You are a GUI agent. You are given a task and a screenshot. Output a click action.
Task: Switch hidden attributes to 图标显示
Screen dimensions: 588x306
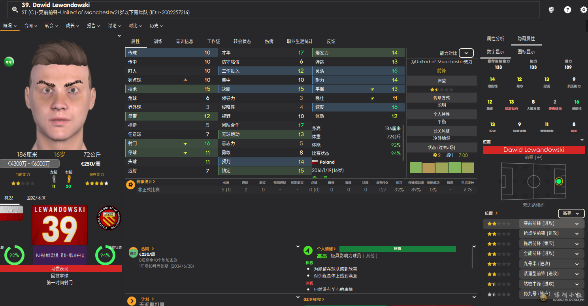pos(526,52)
